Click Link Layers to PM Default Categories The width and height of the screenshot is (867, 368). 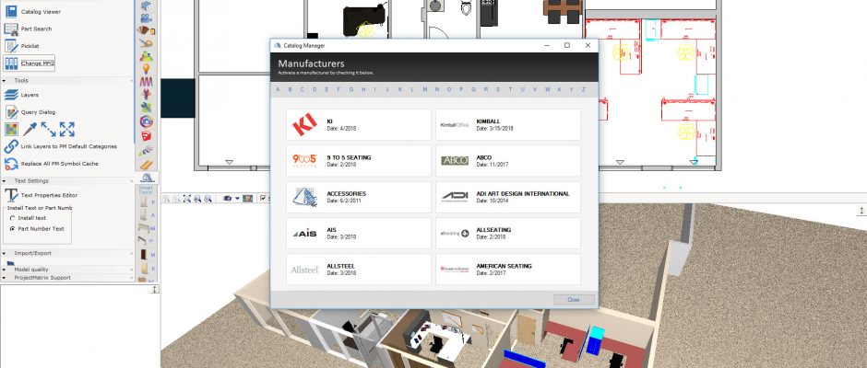click(61, 147)
